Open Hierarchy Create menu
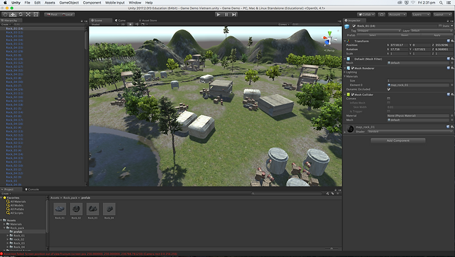The height and width of the screenshot is (257, 455). [x=5, y=25]
